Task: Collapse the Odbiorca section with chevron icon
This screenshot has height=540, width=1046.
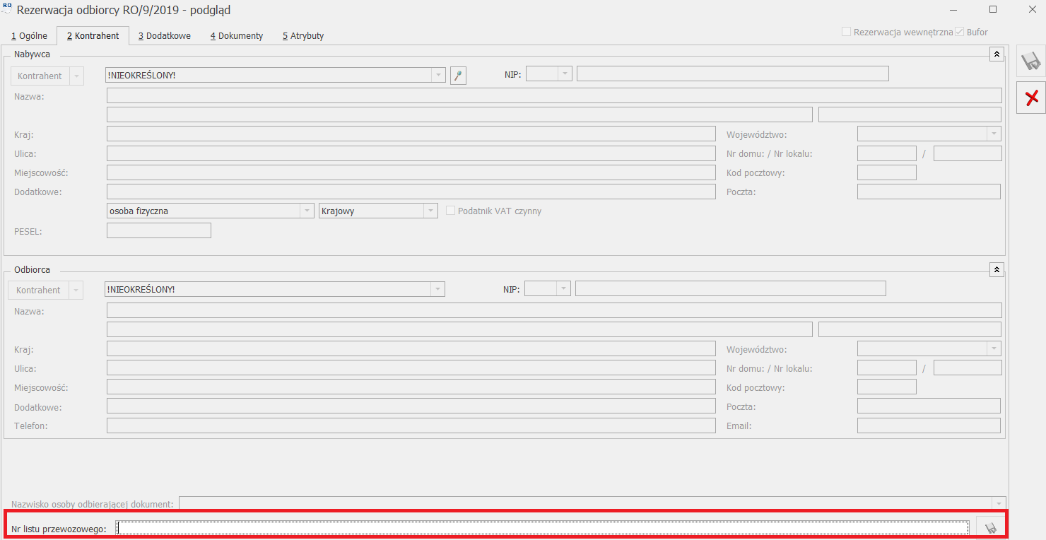Action: (997, 269)
